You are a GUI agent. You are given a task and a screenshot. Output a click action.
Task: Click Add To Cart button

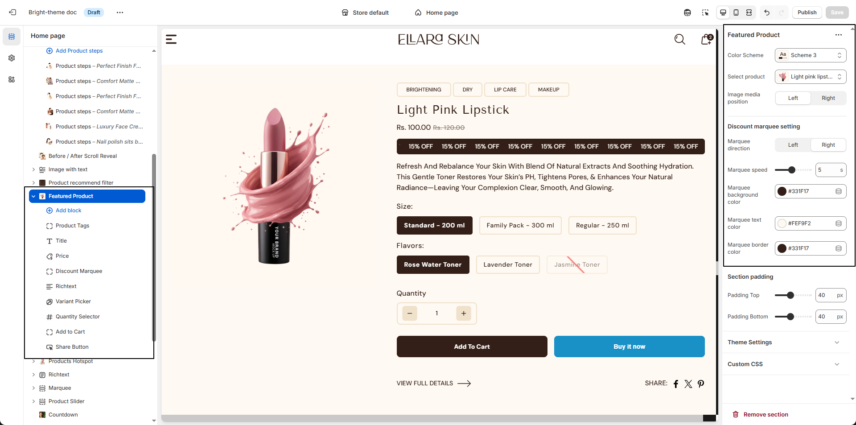coord(472,347)
